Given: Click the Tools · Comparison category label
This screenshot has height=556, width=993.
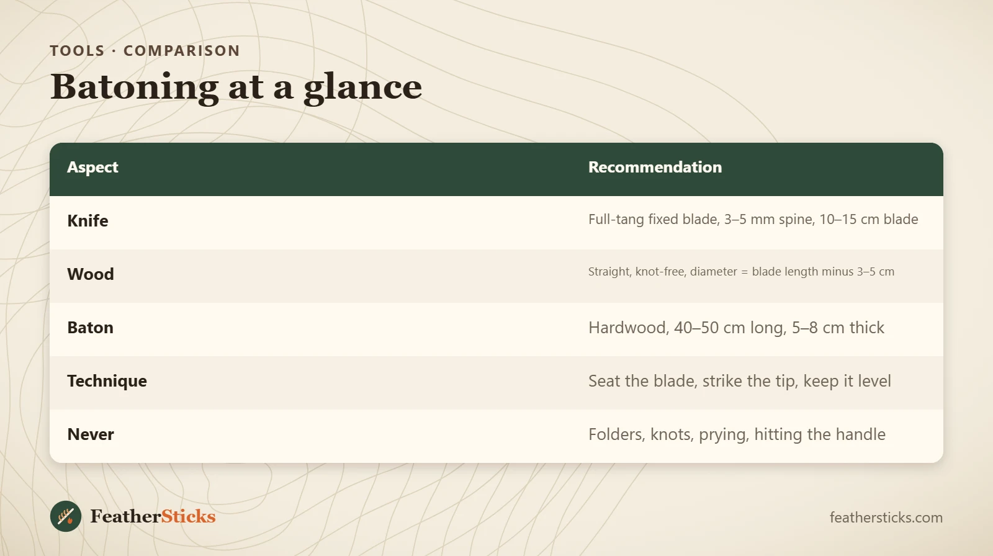Looking at the screenshot, I should pyautogui.click(x=145, y=51).
